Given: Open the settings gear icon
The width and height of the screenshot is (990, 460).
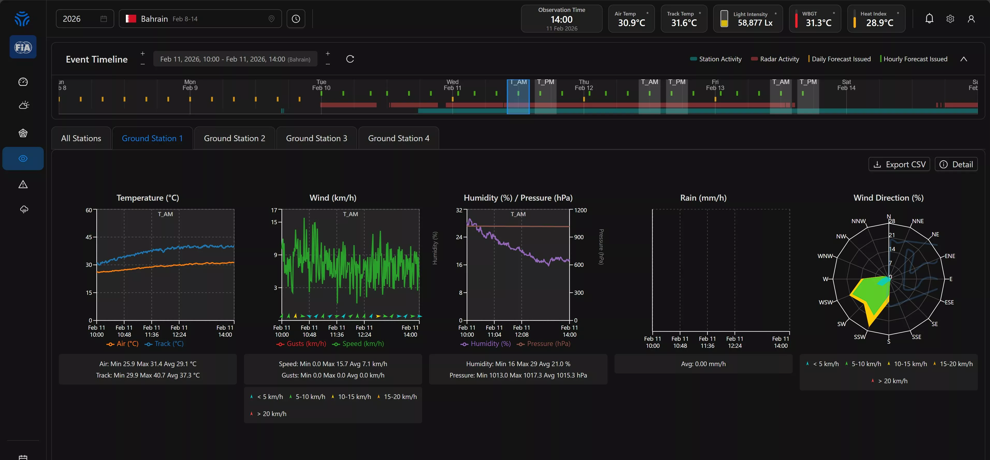Looking at the screenshot, I should pyautogui.click(x=950, y=19).
